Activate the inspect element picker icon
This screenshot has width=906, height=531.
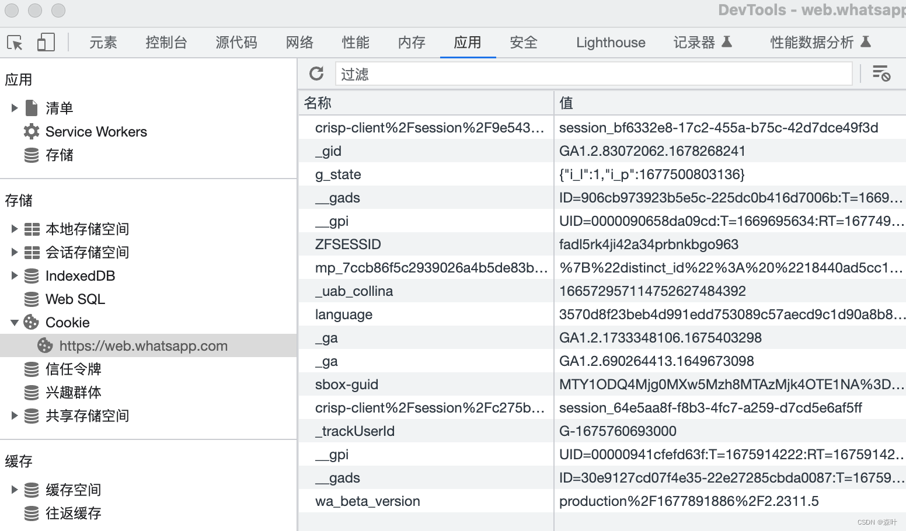coord(15,43)
